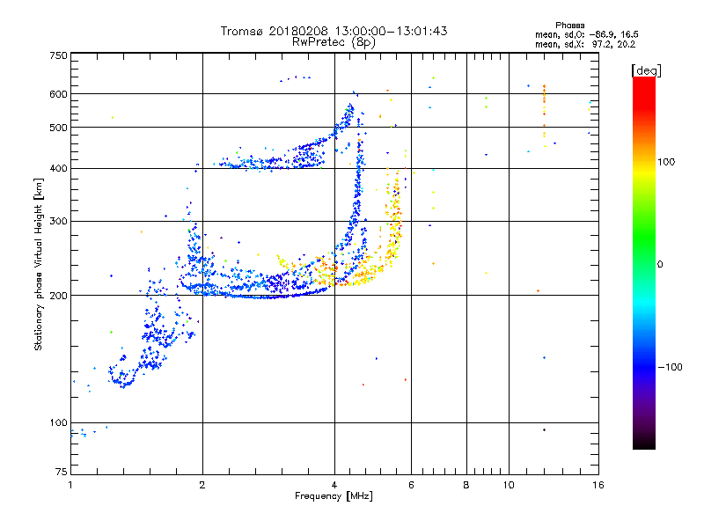Click the '0' colorbar tick label
This screenshot has width=704, height=528.
660,265
